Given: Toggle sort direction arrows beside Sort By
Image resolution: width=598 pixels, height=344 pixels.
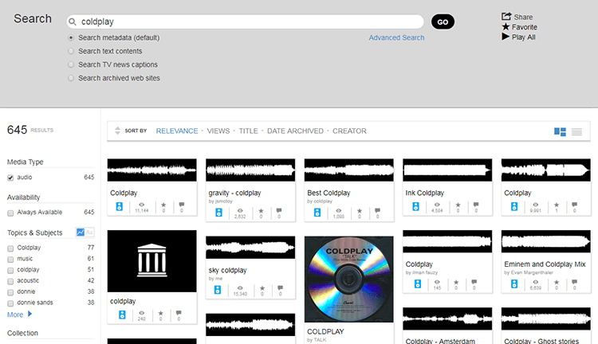Looking at the screenshot, I should point(117,131).
